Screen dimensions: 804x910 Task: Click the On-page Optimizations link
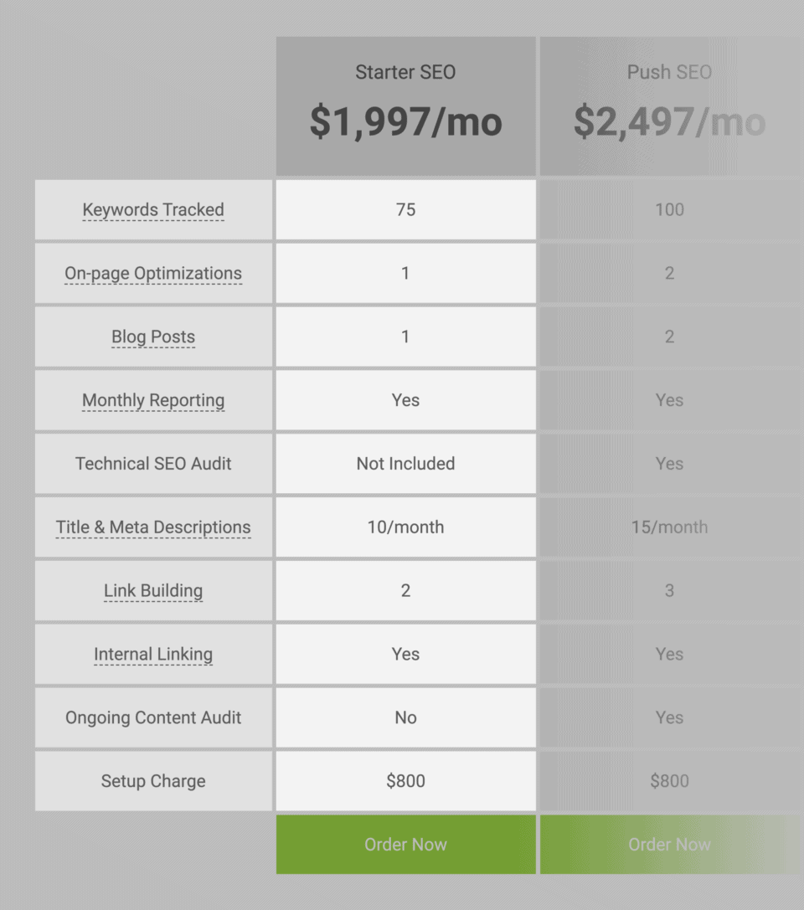click(153, 274)
